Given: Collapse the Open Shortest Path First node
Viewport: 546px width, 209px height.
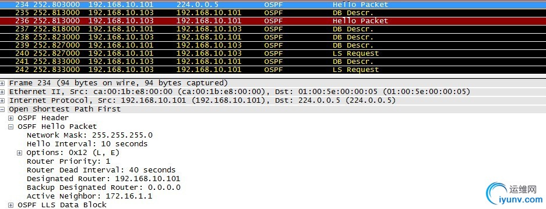Looking at the screenshot, I should [3, 109].
